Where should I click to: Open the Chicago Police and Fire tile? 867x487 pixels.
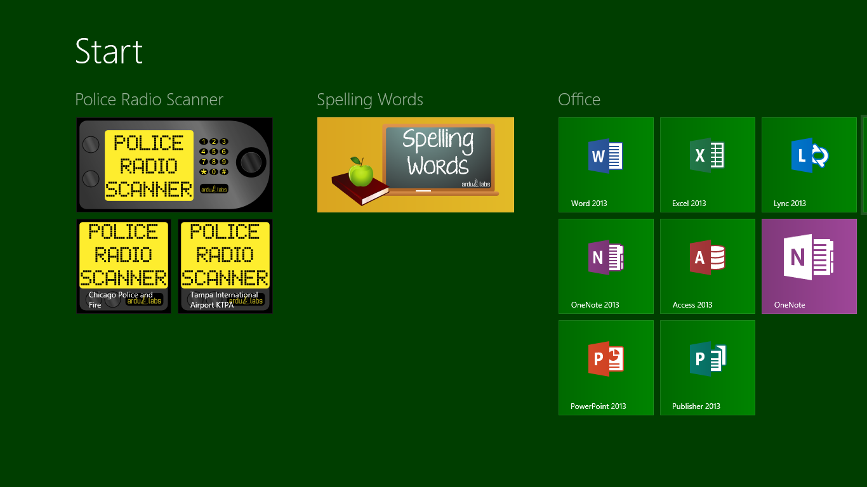124,266
